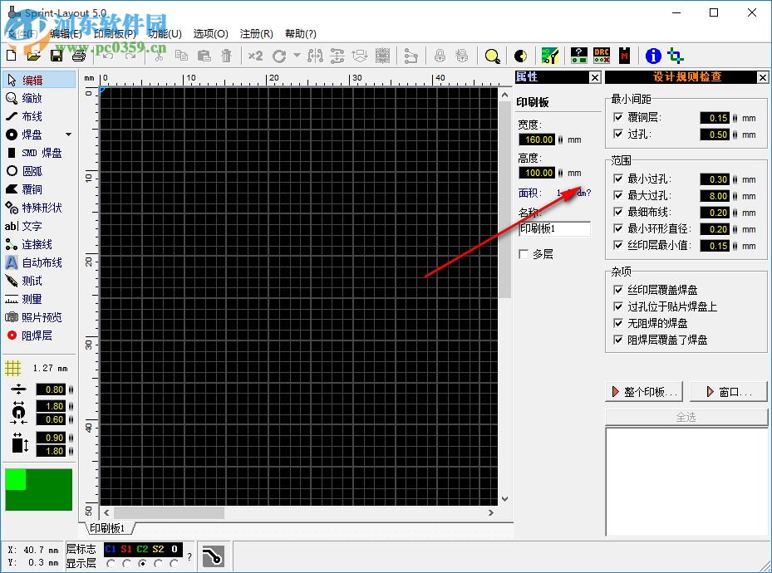Viewport: 772px width, 573px height.
Task: Select the S2 display layer radio button
Action: pos(157,562)
